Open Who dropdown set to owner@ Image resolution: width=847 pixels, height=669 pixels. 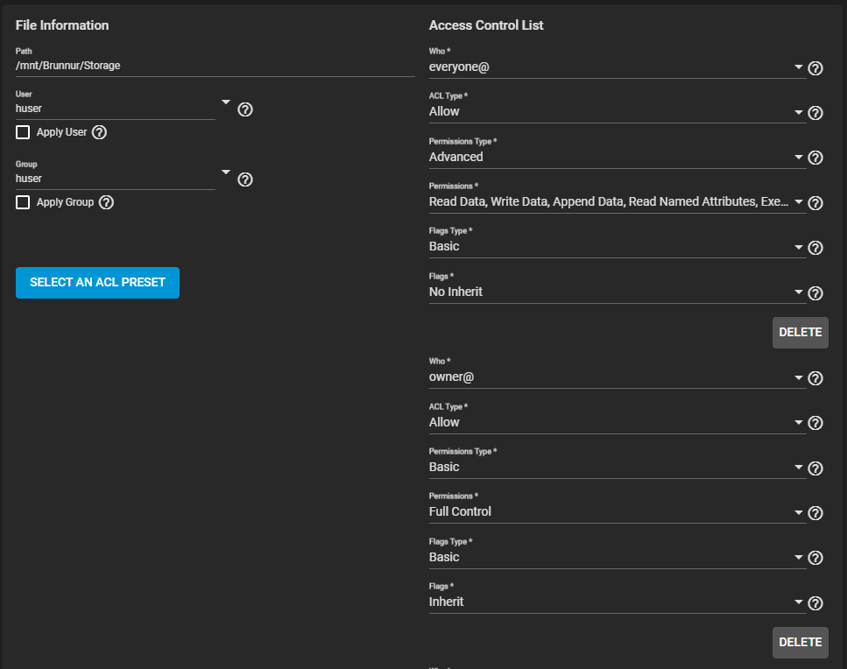(617, 377)
